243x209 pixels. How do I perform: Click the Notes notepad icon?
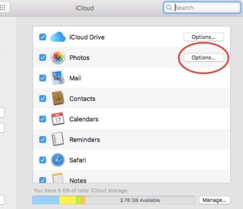tap(58, 179)
